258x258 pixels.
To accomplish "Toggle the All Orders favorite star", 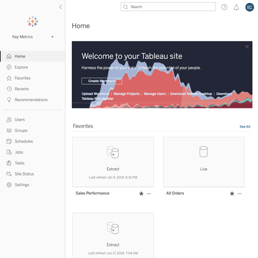I will [232, 193].
